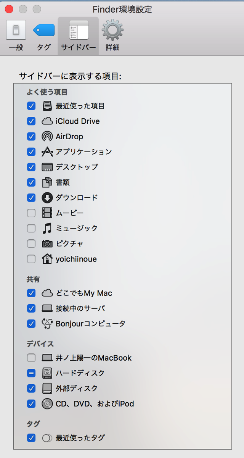The image size is (244, 458).
Task: Uncheck the 外部ディスク checkbox
Action: (x=31, y=388)
